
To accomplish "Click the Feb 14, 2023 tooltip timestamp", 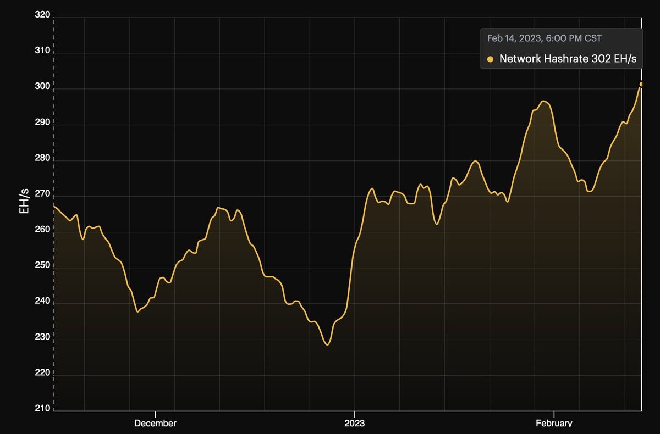I will point(544,38).
